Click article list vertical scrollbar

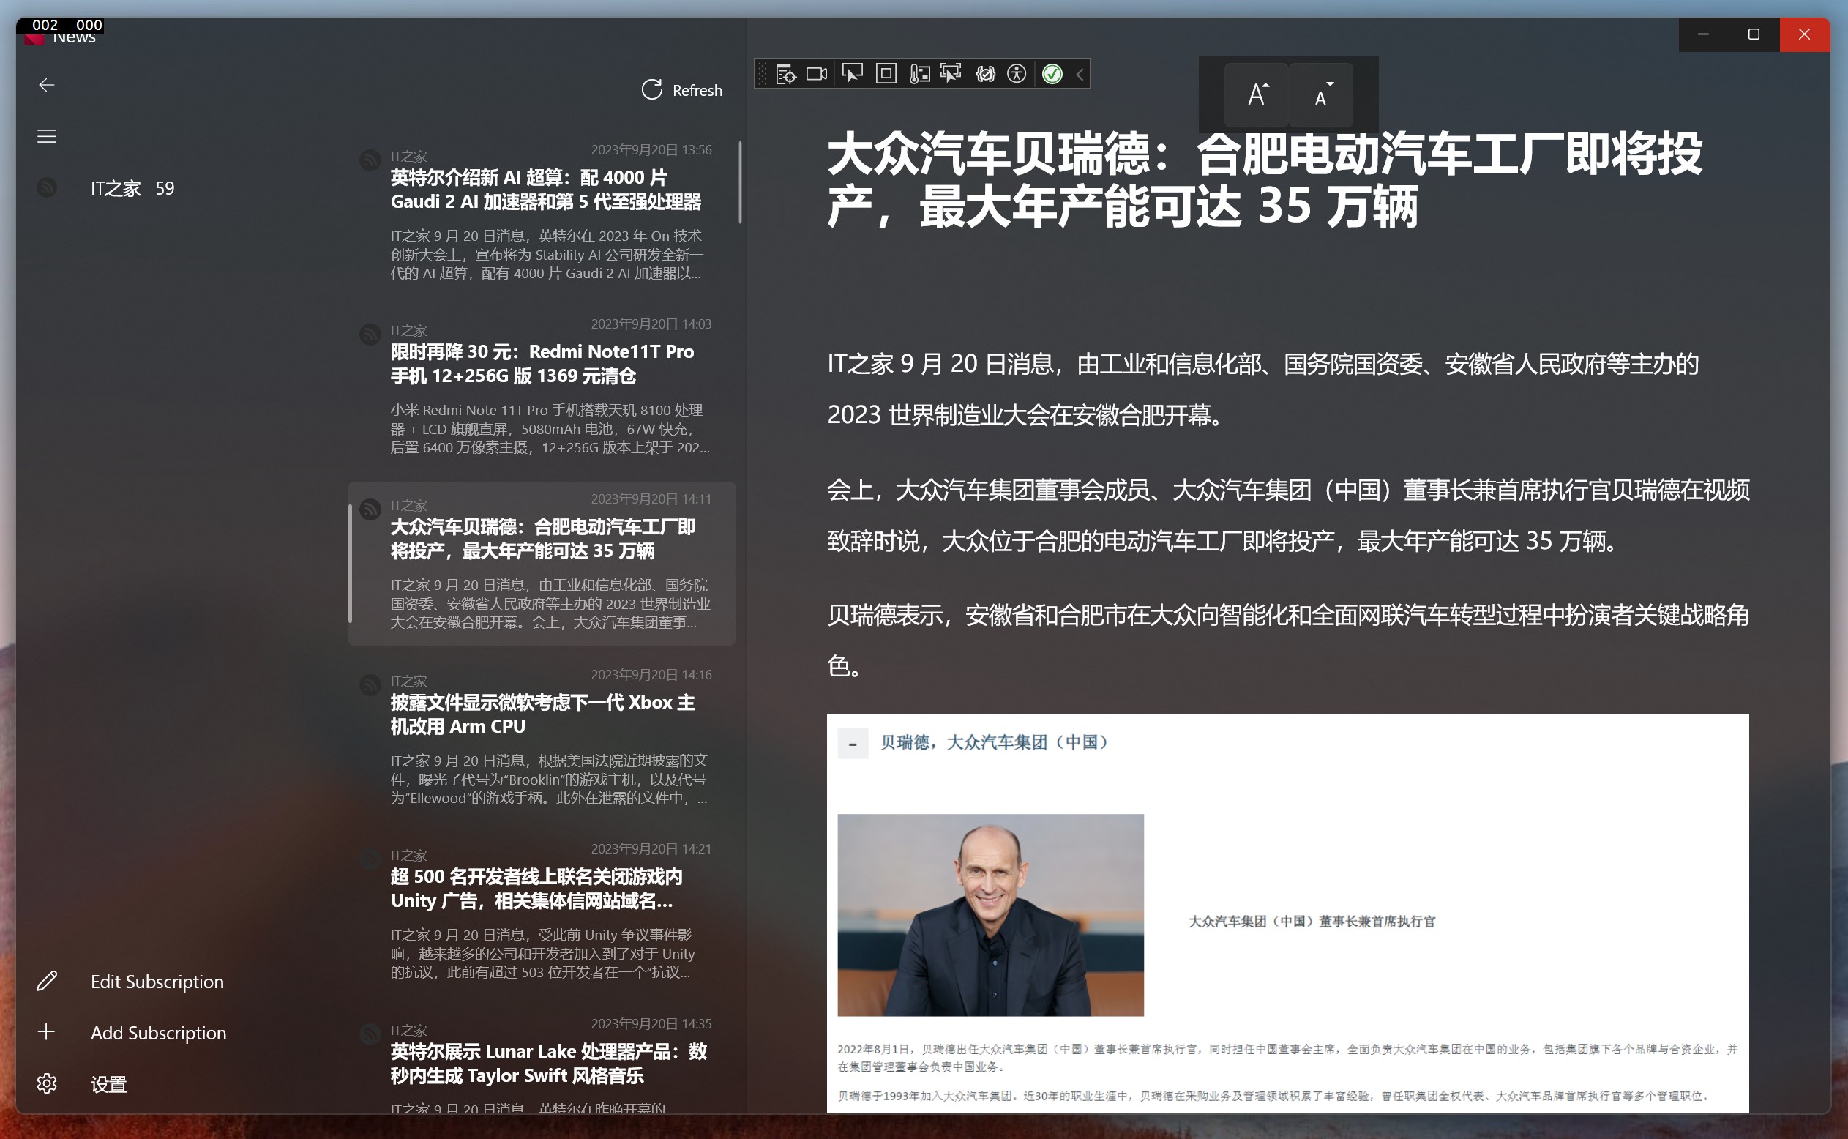tap(739, 183)
